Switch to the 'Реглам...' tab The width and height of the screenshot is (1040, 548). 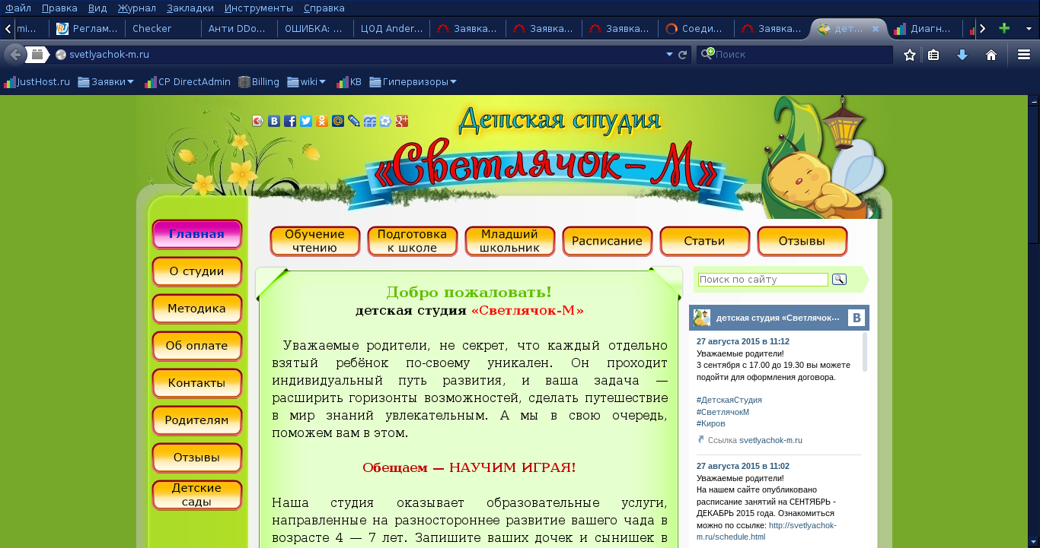87,29
